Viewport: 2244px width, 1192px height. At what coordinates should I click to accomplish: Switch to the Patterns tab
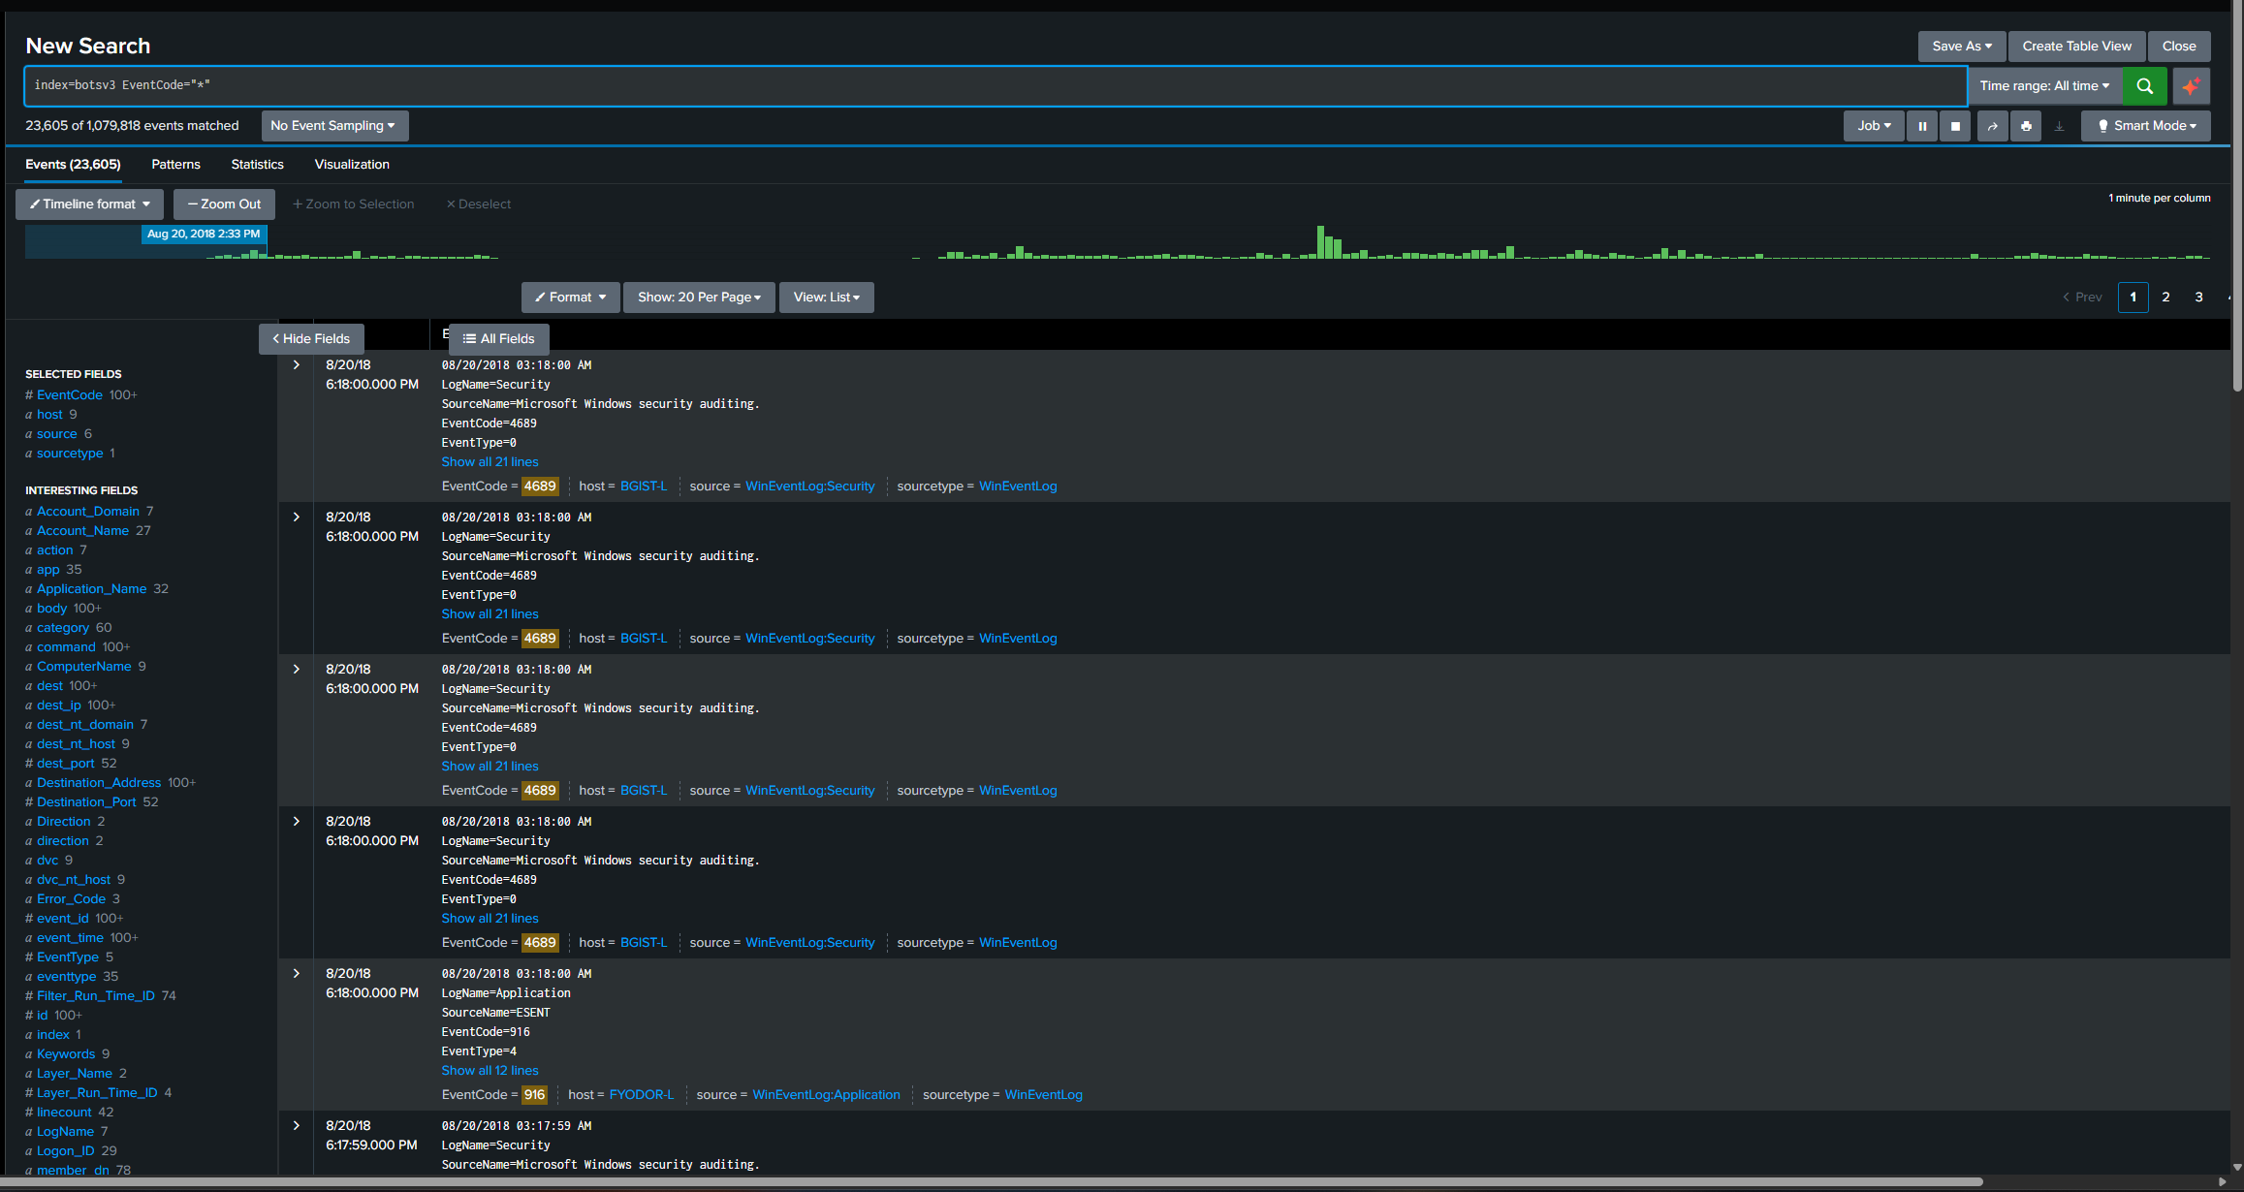pos(175,165)
